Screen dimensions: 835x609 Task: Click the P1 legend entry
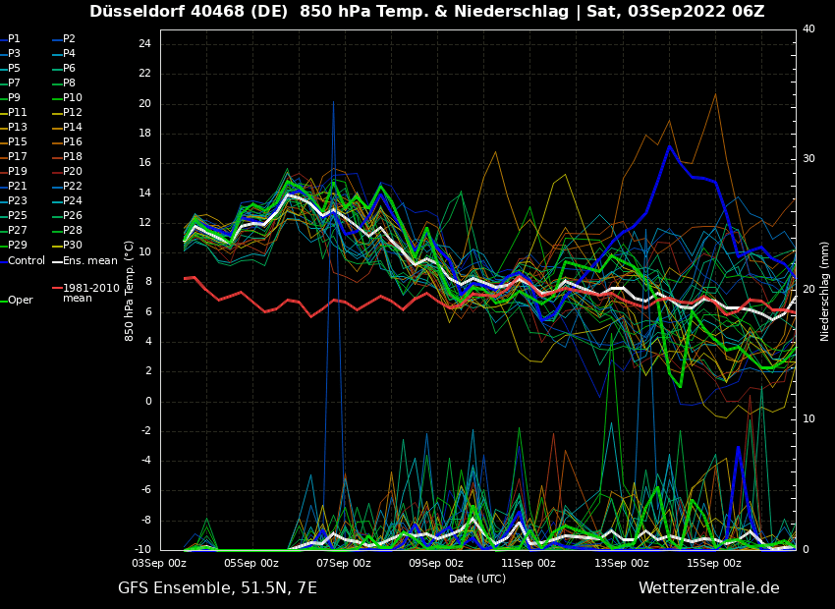tap(14, 39)
